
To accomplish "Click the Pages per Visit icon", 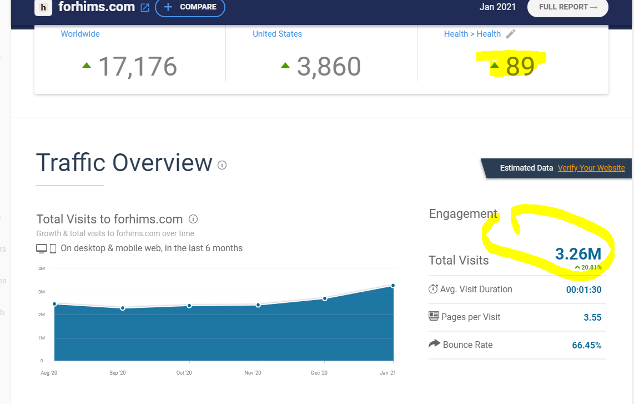I will (x=434, y=316).
